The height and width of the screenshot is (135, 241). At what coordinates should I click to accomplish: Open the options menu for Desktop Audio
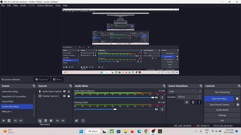click(162, 109)
